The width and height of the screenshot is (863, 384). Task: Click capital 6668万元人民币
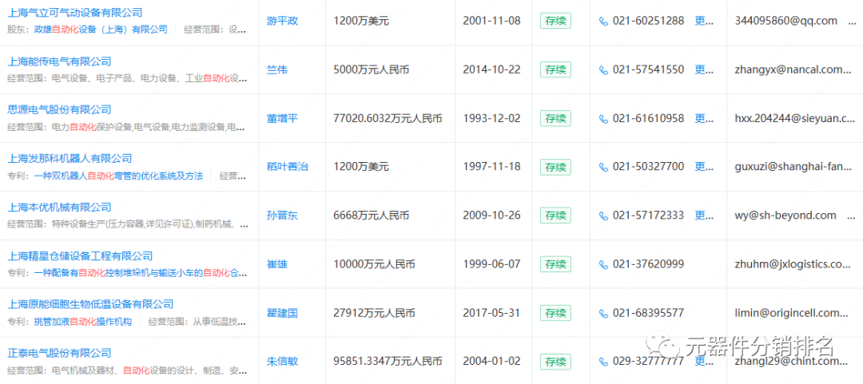[x=372, y=216]
